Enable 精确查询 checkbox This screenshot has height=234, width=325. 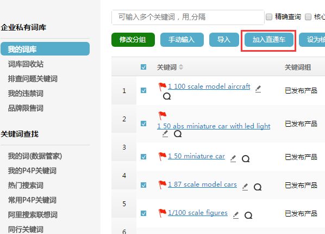click(x=269, y=17)
